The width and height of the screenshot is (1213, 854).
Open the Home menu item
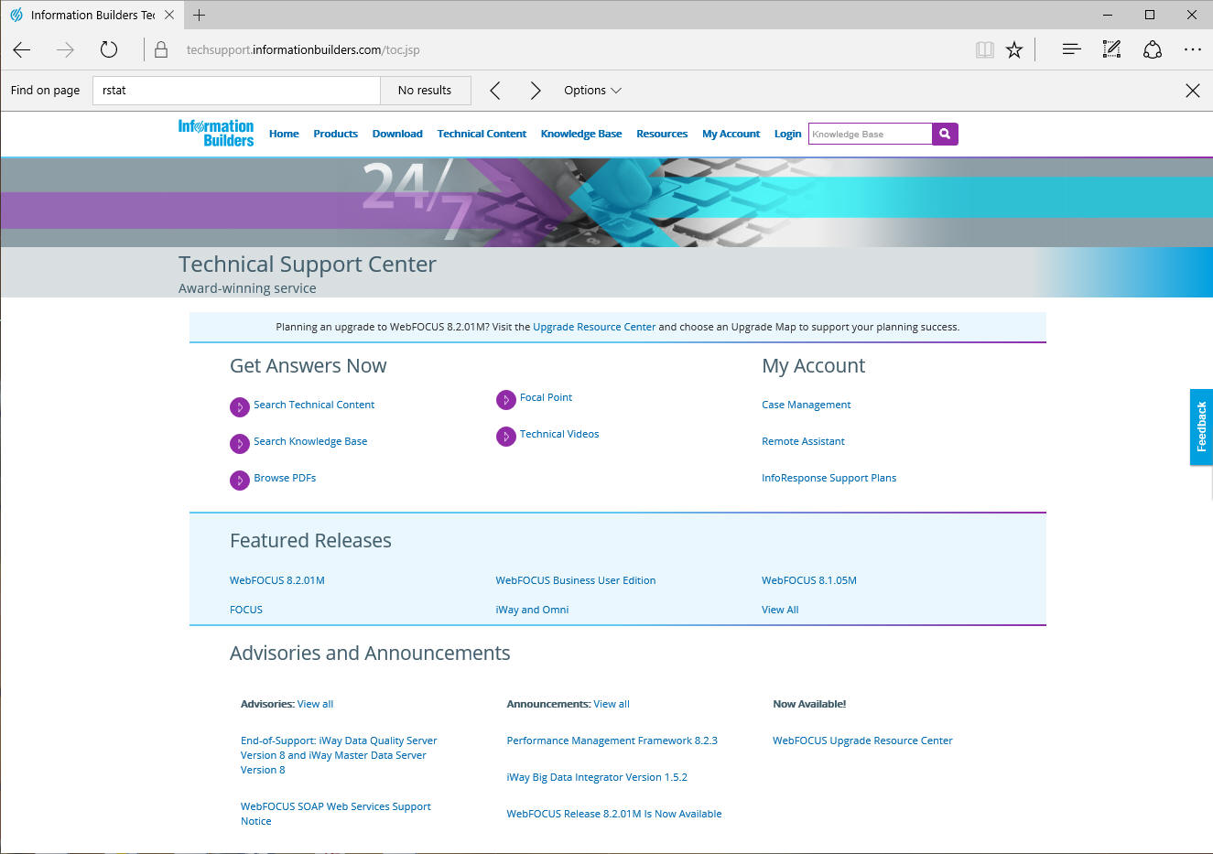tap(284, 134)
